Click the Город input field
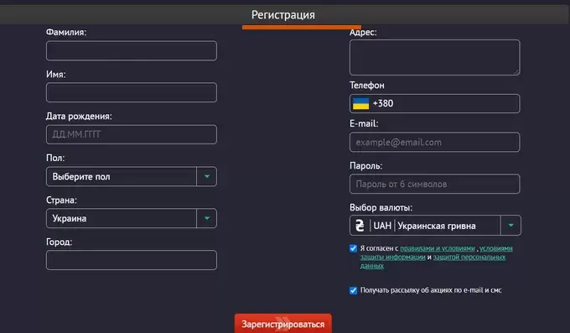570x333 pixels. (132, 260)
